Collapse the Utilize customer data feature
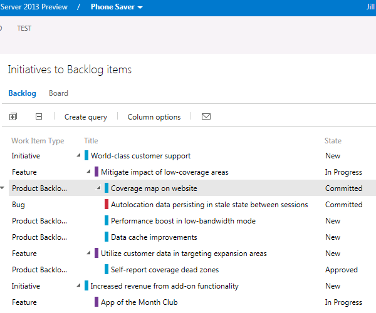 (88, 254)
